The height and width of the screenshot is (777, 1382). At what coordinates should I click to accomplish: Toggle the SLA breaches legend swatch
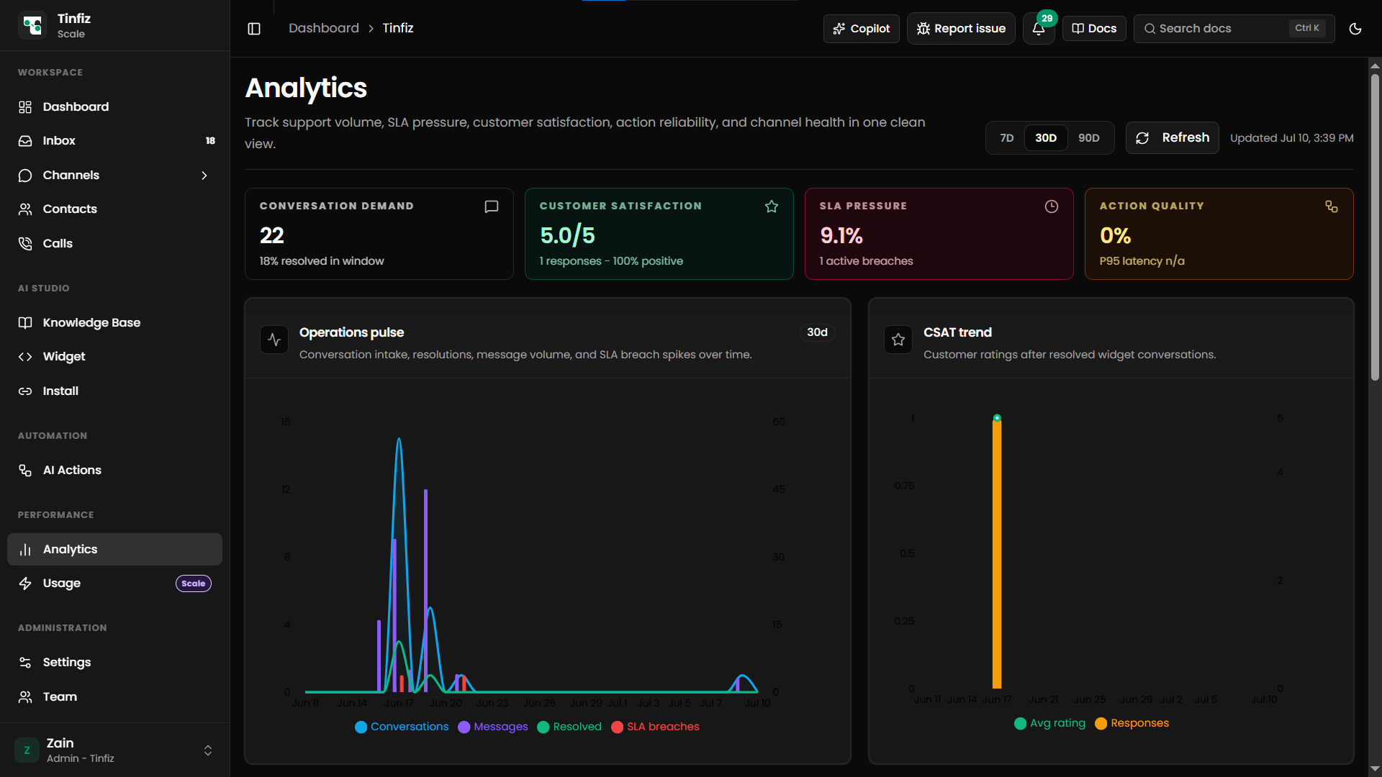tap(617, 727)
